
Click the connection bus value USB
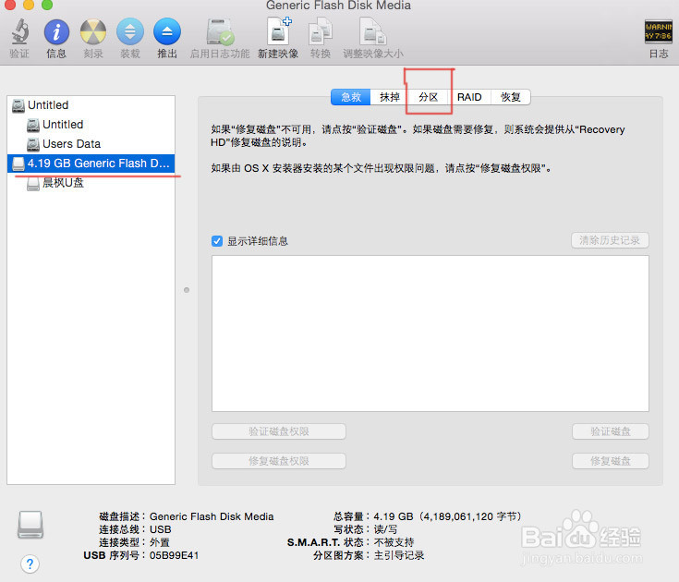click(x=160, y=529)
